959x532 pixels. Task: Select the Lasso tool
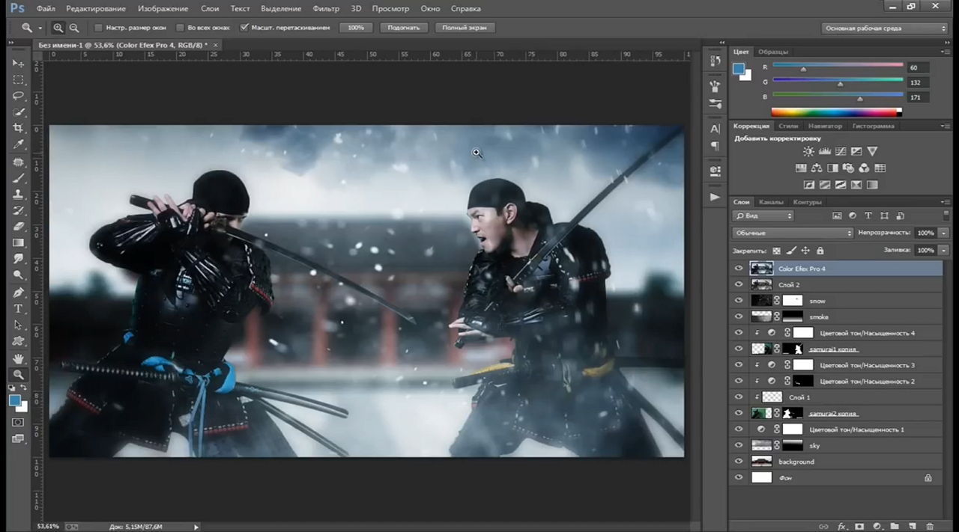click(19, 97)
